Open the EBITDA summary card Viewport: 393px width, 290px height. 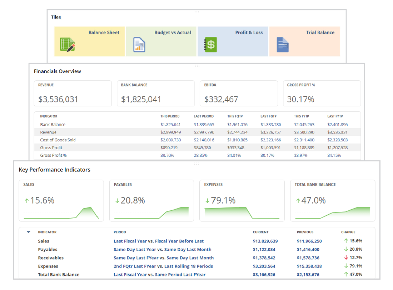[239, 94]
